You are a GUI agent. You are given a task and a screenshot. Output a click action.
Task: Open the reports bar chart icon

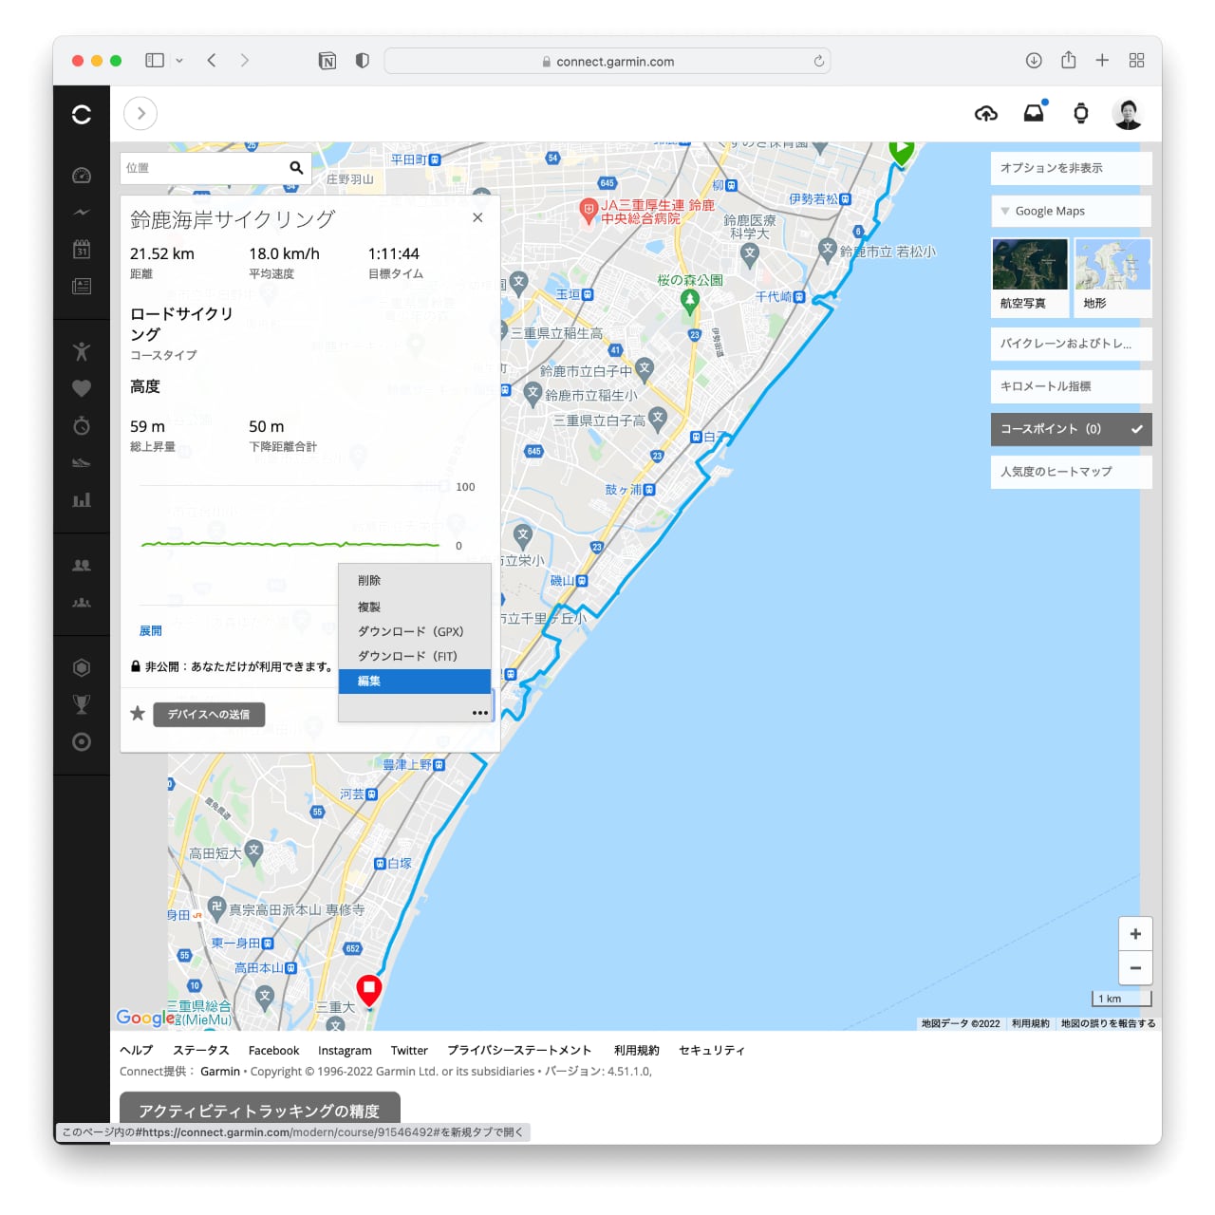click(82, 500)
